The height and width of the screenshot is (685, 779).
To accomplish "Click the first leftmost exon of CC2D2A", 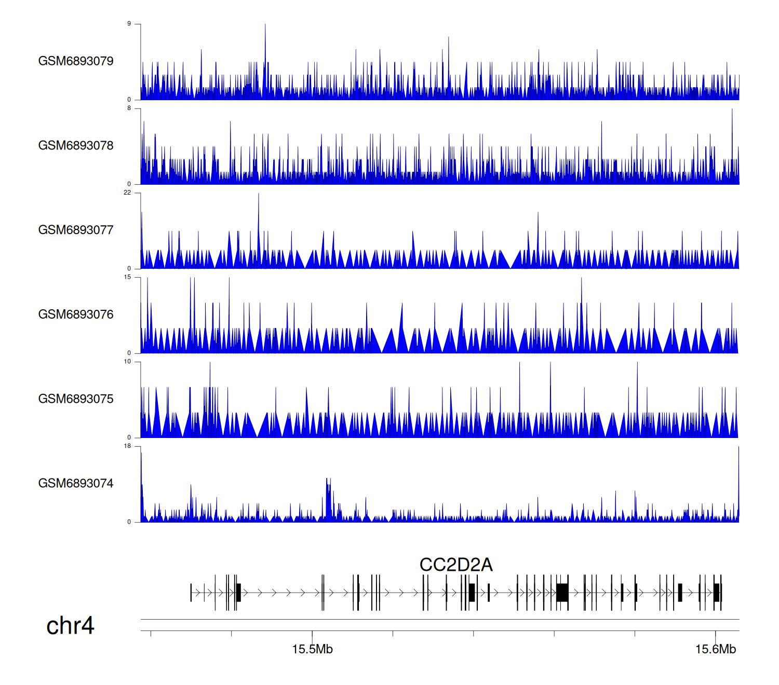I will (x=191, y=592).
